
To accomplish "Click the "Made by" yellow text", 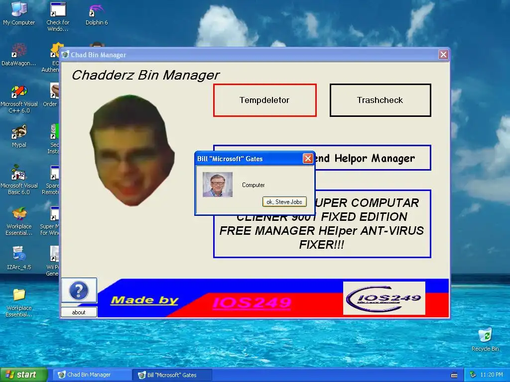I will pos(144,300).
